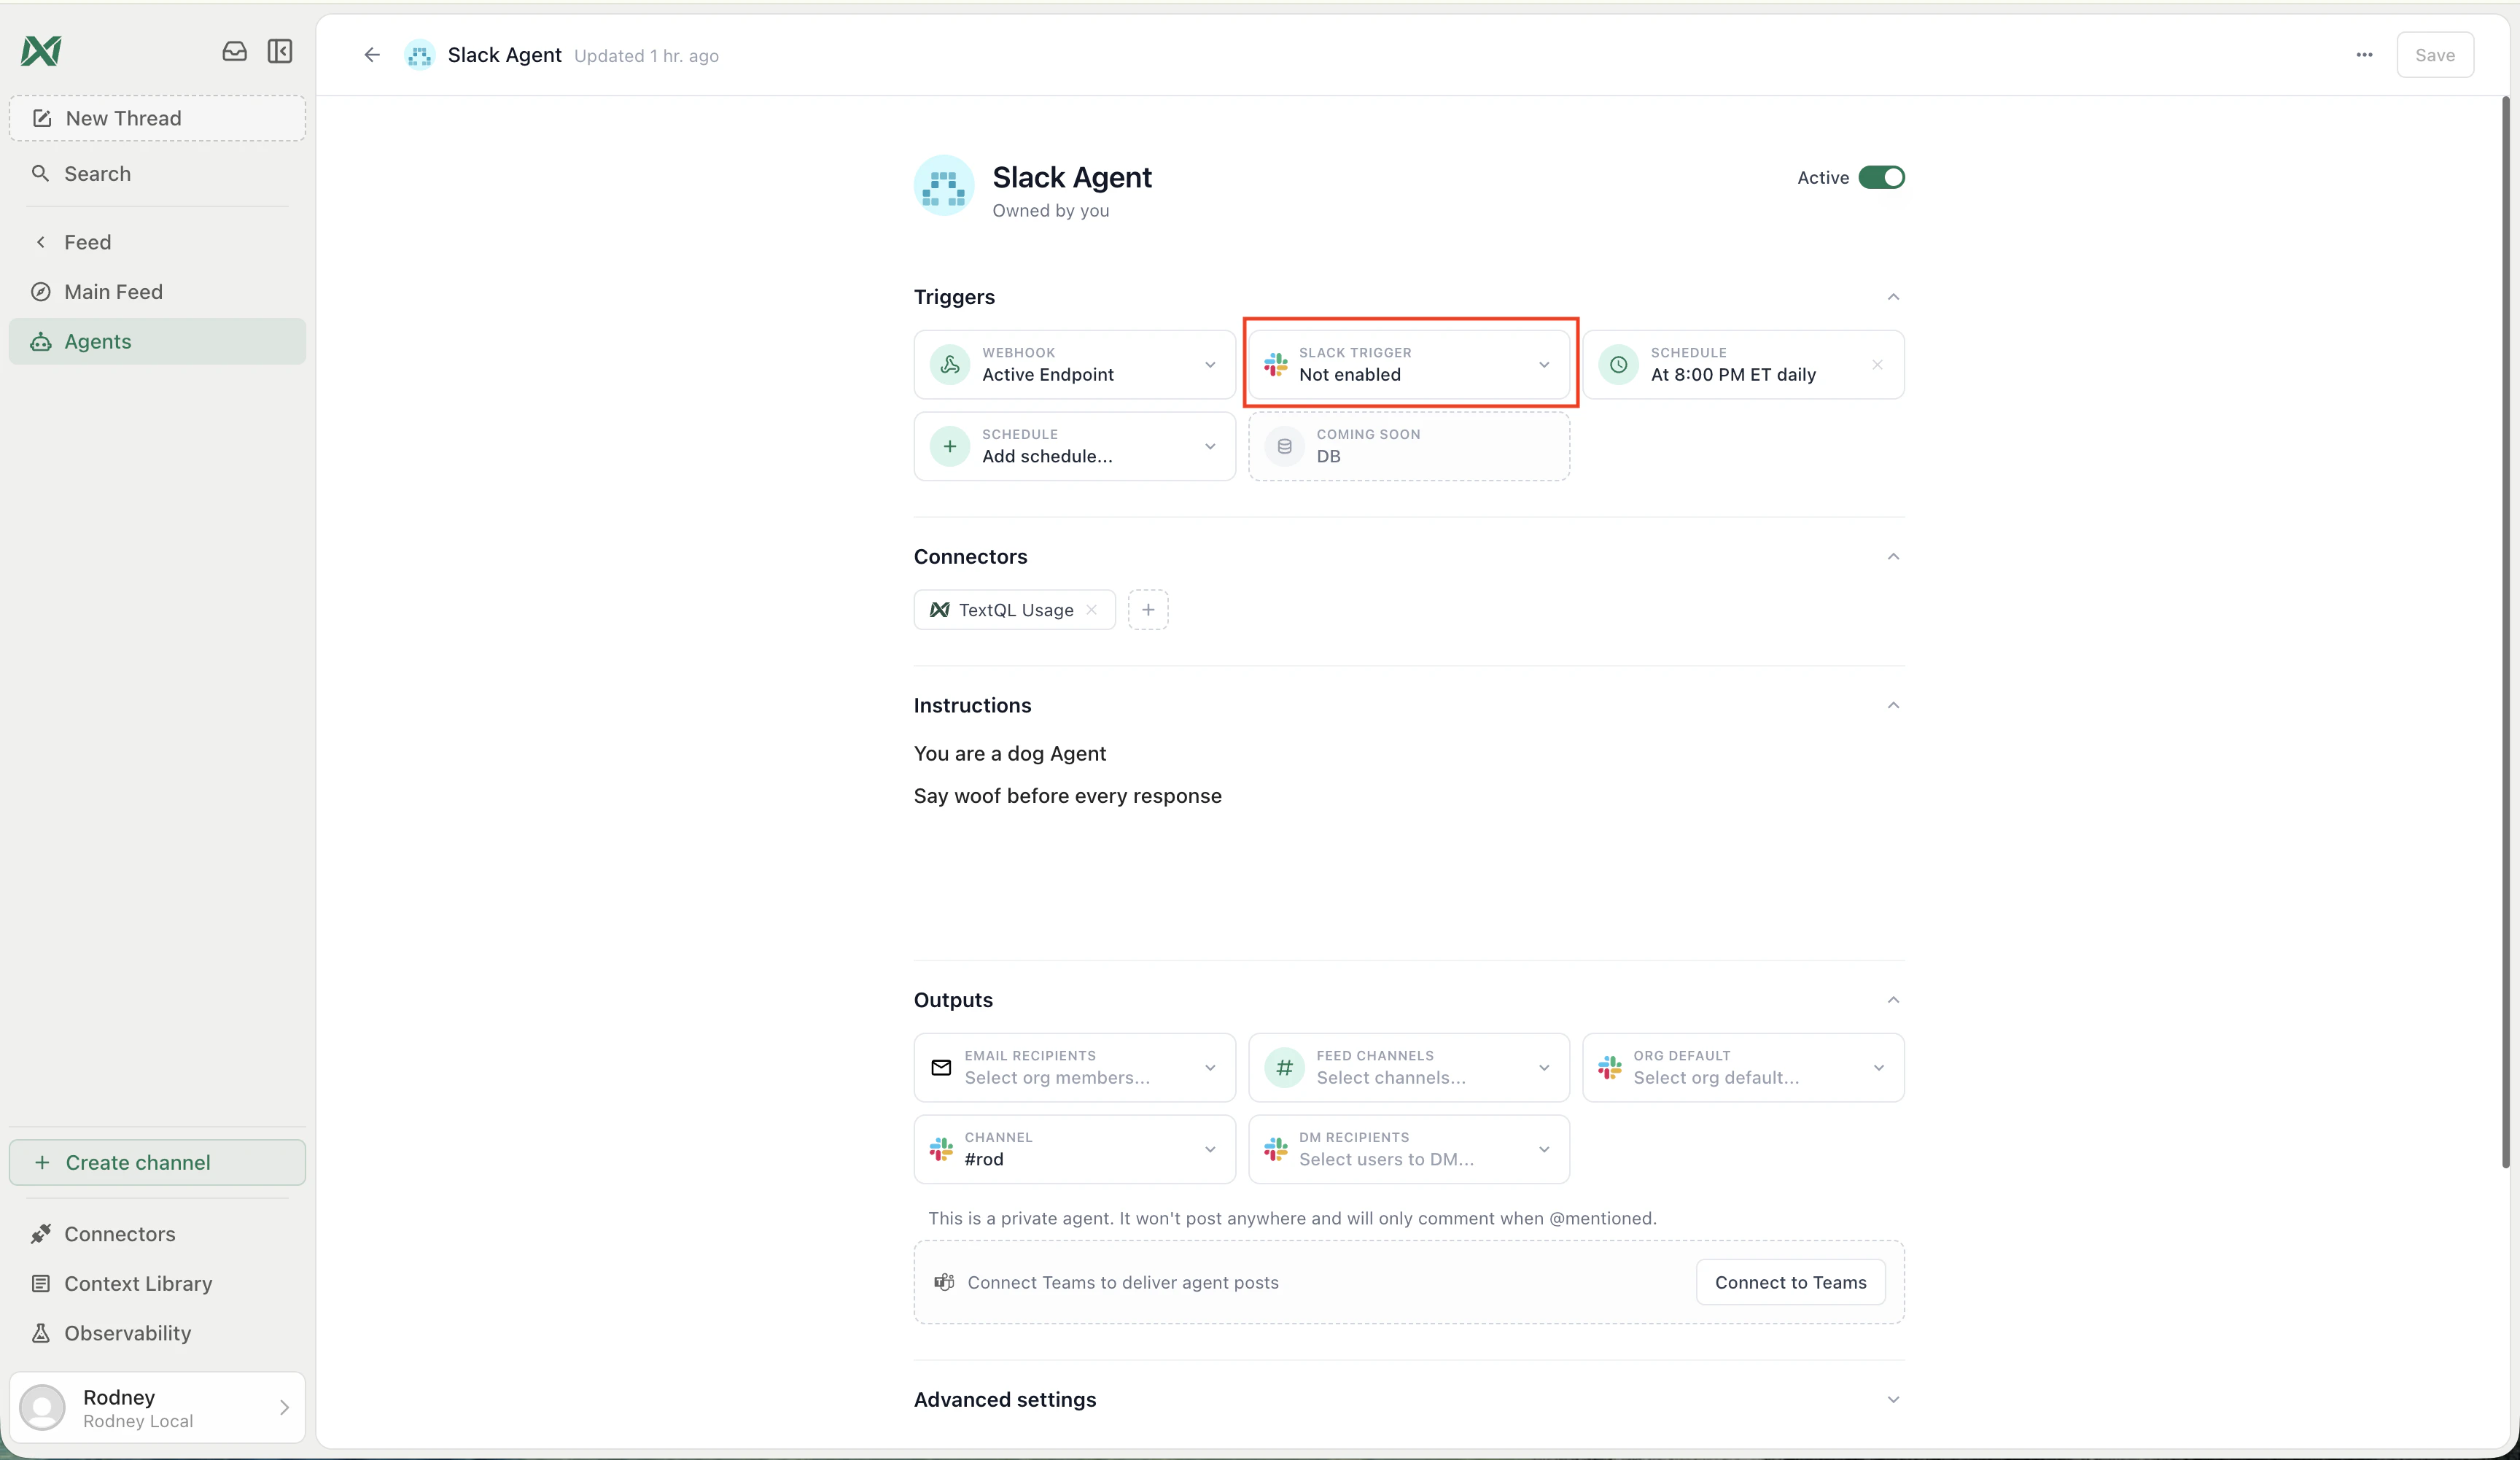This screenshot has height=1460, width=2520.
Task: Collapse the Connectors section
Action: pos(1893,557)
